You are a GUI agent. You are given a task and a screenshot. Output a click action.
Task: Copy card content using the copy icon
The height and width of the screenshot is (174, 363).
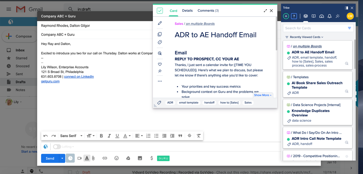click(x=160, y=34)
